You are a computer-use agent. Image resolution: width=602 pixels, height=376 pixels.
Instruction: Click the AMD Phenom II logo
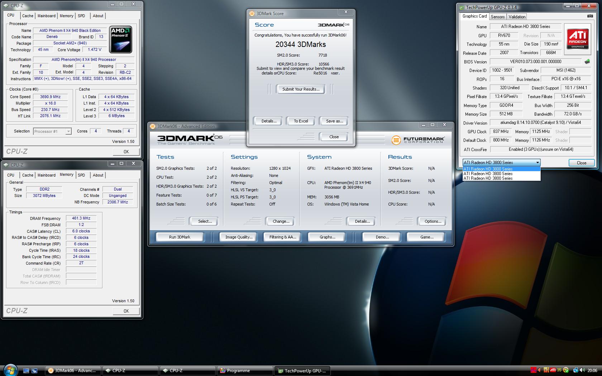point(120,39)
